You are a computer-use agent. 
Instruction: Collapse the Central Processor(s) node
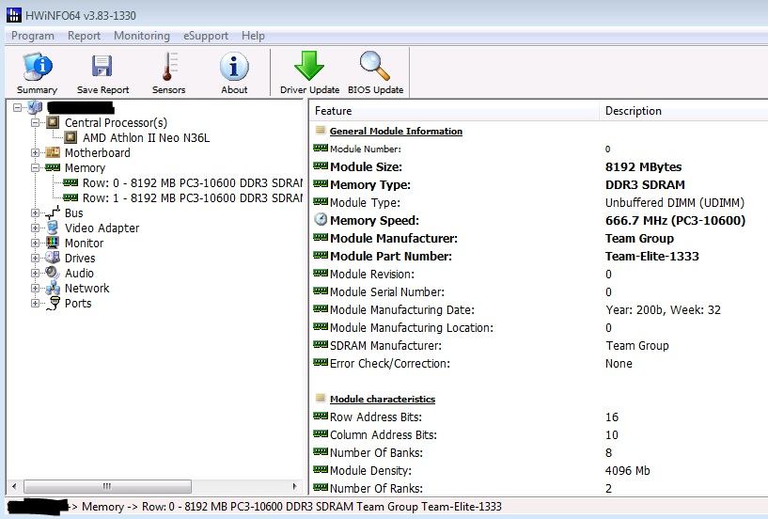click(x=36, y=122)
